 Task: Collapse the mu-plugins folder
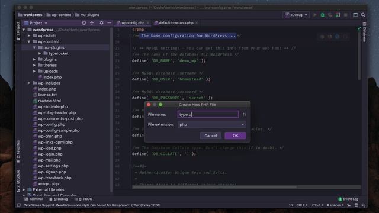(34, 47)
